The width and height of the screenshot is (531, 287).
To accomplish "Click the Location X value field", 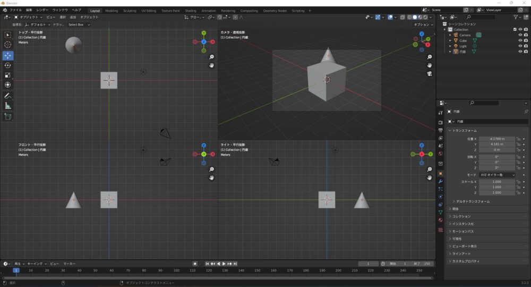I will pyautogui.click(x=497, y=139).
